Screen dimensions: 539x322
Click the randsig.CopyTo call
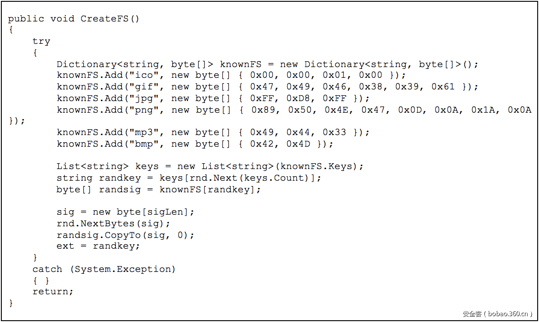point(98,235)
